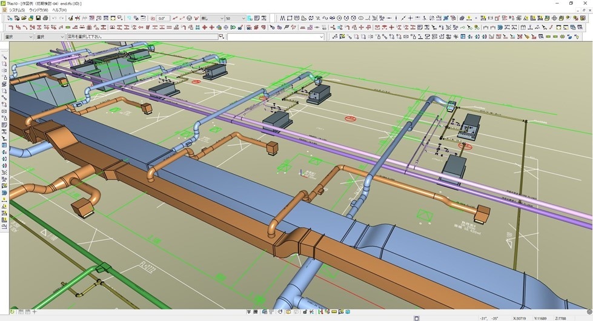Click the small square icon in status bar
593x321 pixels.
pyautogui.click(x=416, y=319)
